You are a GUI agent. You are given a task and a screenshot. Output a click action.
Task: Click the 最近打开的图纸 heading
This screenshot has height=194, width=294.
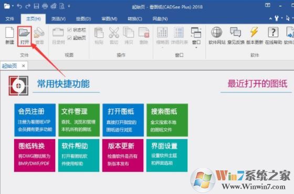pos(257,84)
